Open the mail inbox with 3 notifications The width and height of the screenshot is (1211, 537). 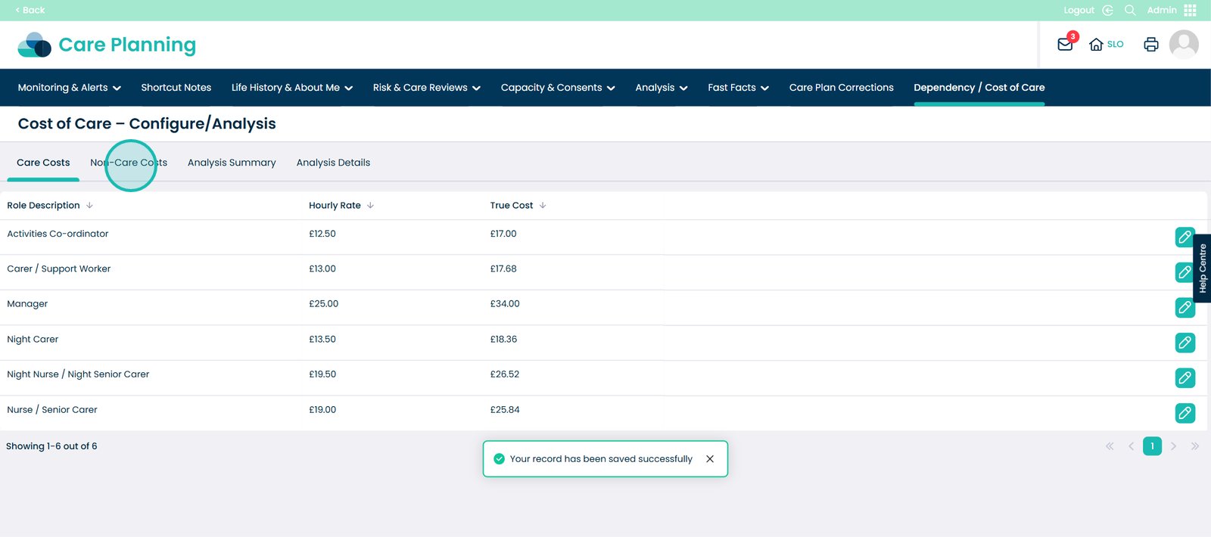(1065, 45)
